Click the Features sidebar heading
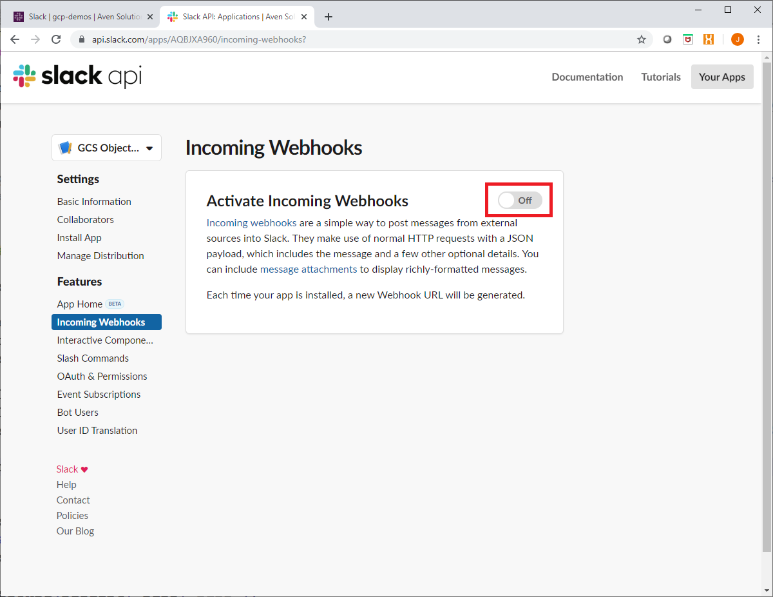The height and width of the screenshot is (597, 773). (79, 282)
